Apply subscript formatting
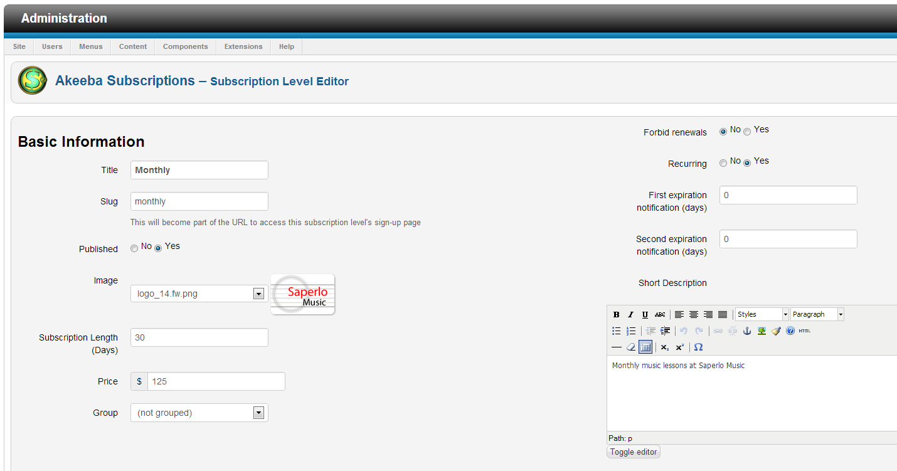This screenshot has width=897, height=471. tap(665, 347)
